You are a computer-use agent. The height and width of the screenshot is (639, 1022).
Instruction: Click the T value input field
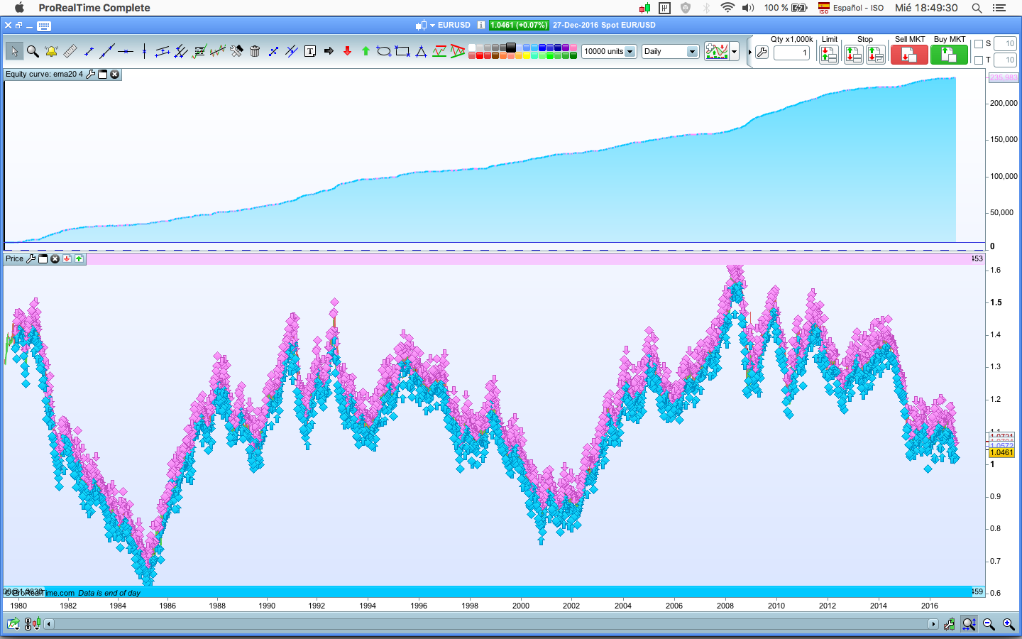coord(1005,60)
